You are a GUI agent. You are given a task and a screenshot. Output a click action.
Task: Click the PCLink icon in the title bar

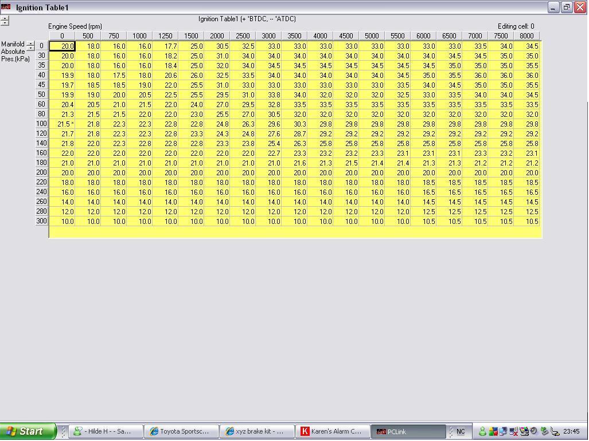tap(6, 7)
